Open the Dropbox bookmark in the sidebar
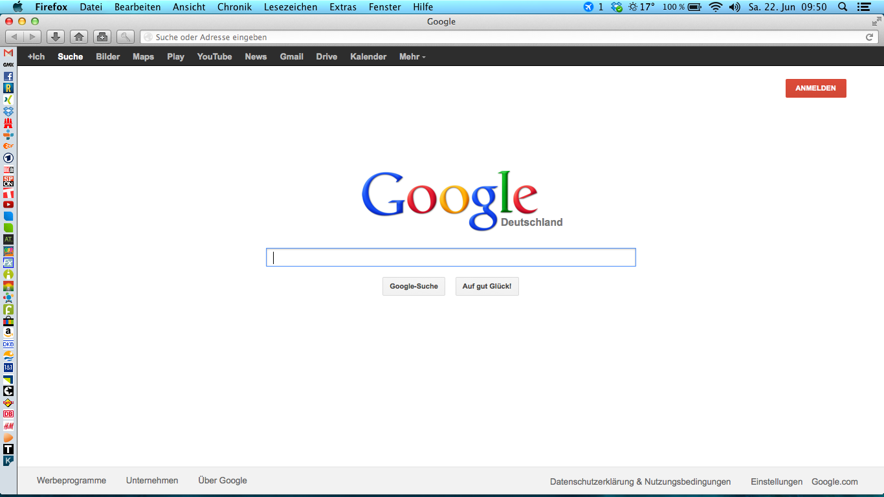Image resolution: width=884 pixels, height=497 pixels. coord(8,111)
